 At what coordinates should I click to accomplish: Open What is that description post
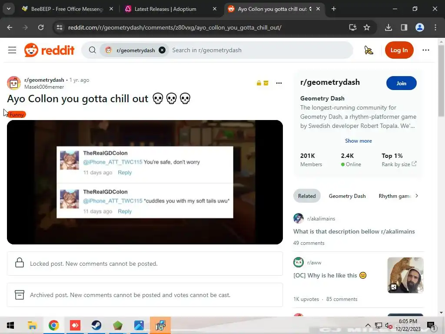pyautogui.click(x=354, y=231)
